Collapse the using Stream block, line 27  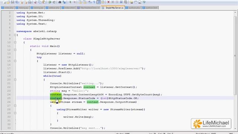[15, 106]
